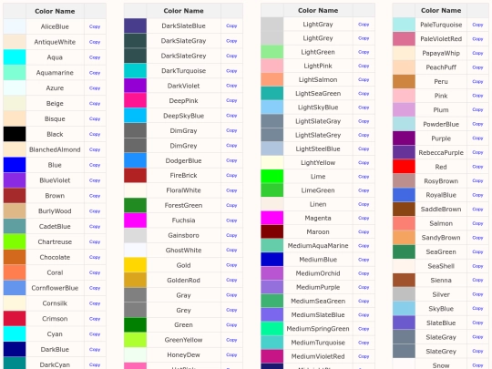Image resolution: width=492 pixels, height=369 pixels.
Task: Copy the Coral color name
Action: (x=95, y=272)
